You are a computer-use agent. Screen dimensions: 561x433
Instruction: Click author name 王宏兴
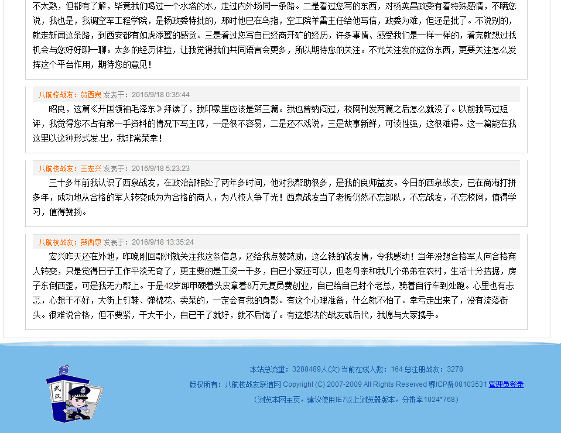tap(91, 169)
